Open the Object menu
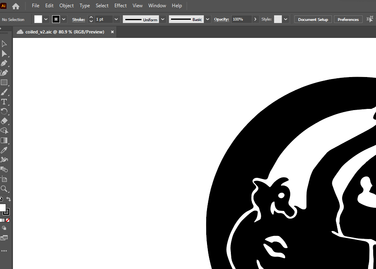This screenshot has height=269, width=376. click(x=66, y=6)
